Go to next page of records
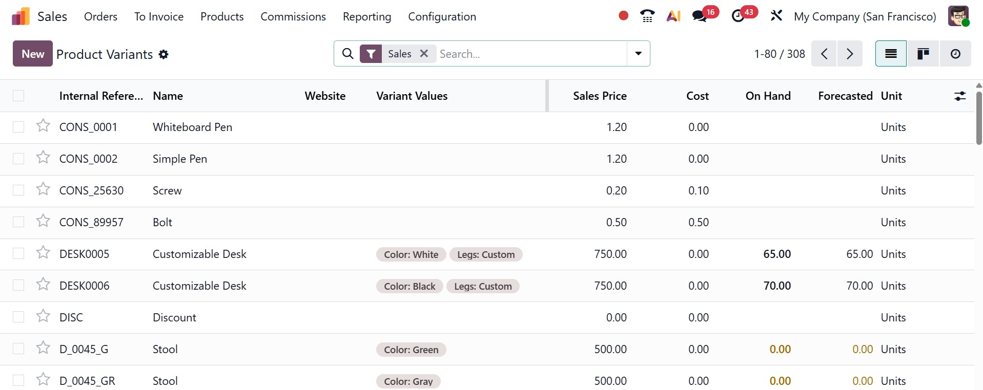Viewport: 983px width, 390px height. pyautogui.click(x=850, y=54)
